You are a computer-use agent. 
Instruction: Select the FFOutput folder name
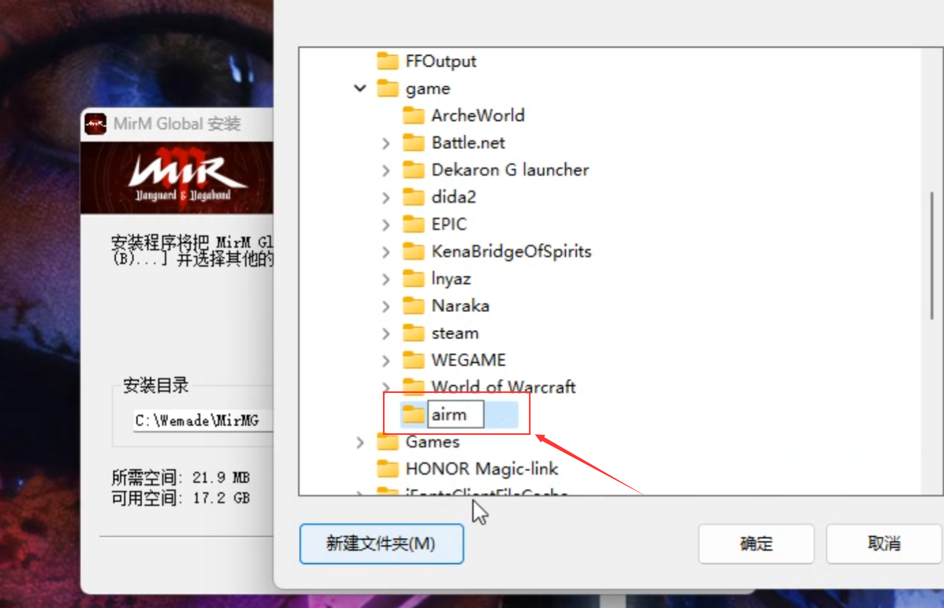[441, 61]
